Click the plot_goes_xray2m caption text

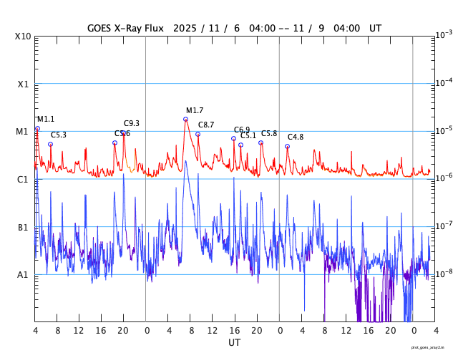[x=432, y=347]
